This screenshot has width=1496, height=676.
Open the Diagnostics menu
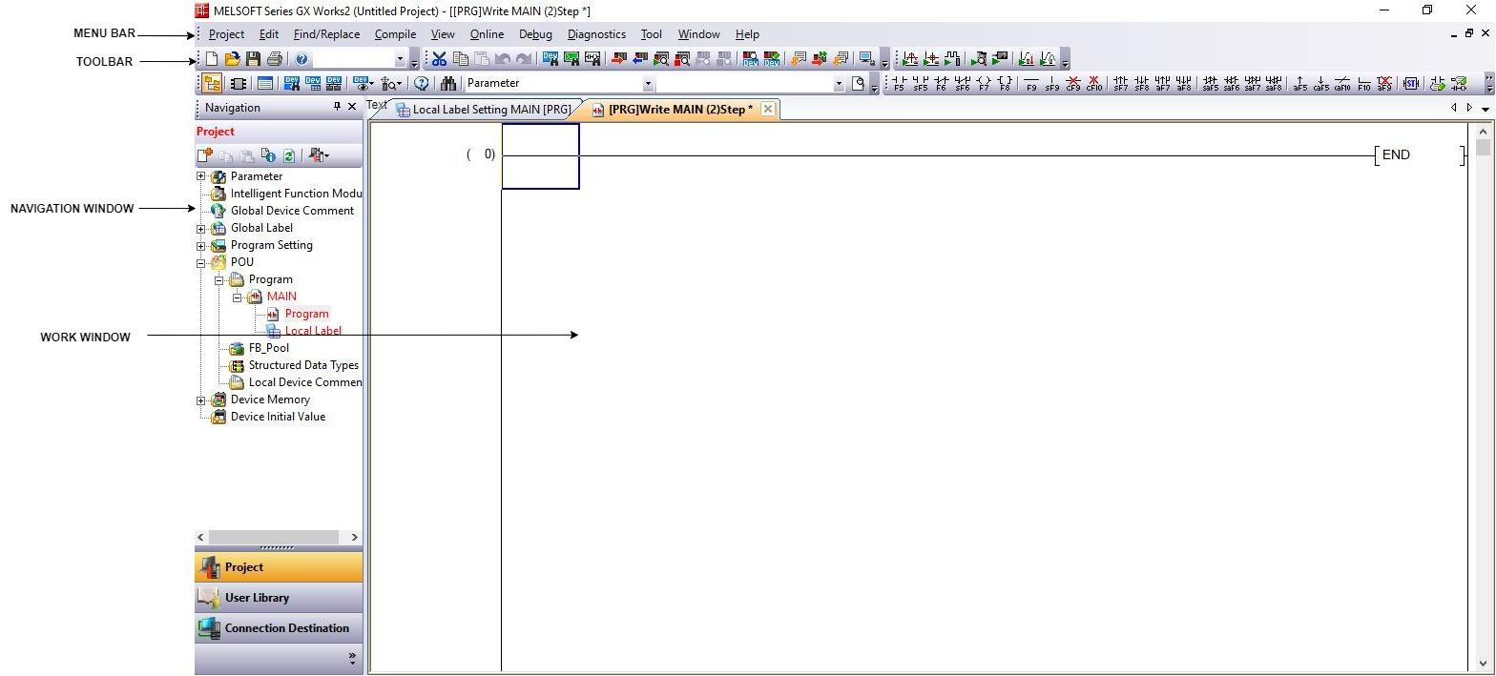pyautogui.click(x=596, y=34)
